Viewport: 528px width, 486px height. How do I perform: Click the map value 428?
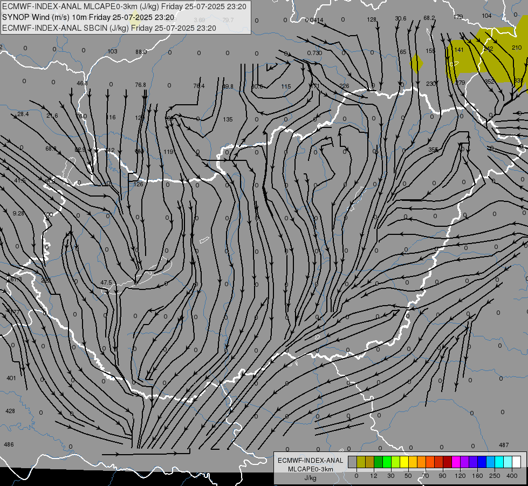point(10,411)
